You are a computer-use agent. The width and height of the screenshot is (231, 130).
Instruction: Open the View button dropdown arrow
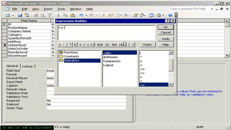[x=13, y=15]
